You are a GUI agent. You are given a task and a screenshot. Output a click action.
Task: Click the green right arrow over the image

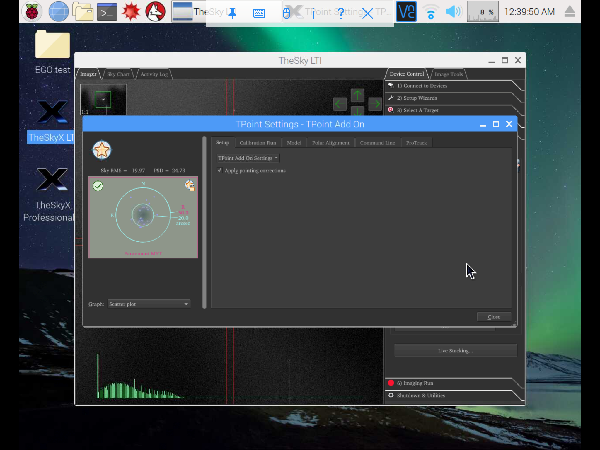pyautogui.click(x=375, y=104)
